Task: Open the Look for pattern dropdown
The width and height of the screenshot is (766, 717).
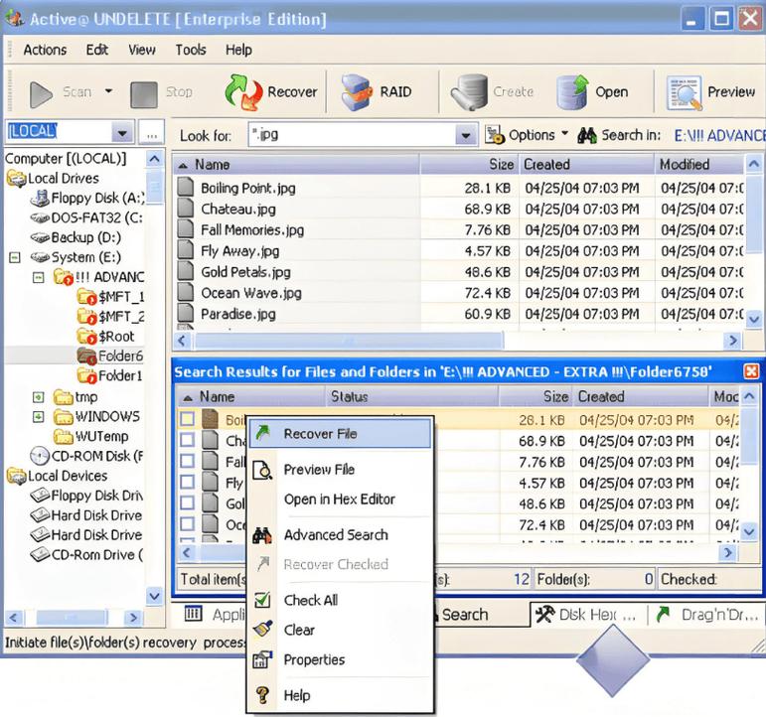Action: click(466, 135)
